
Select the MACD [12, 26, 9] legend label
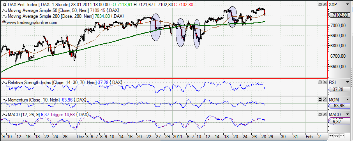(x=24, y=115)
